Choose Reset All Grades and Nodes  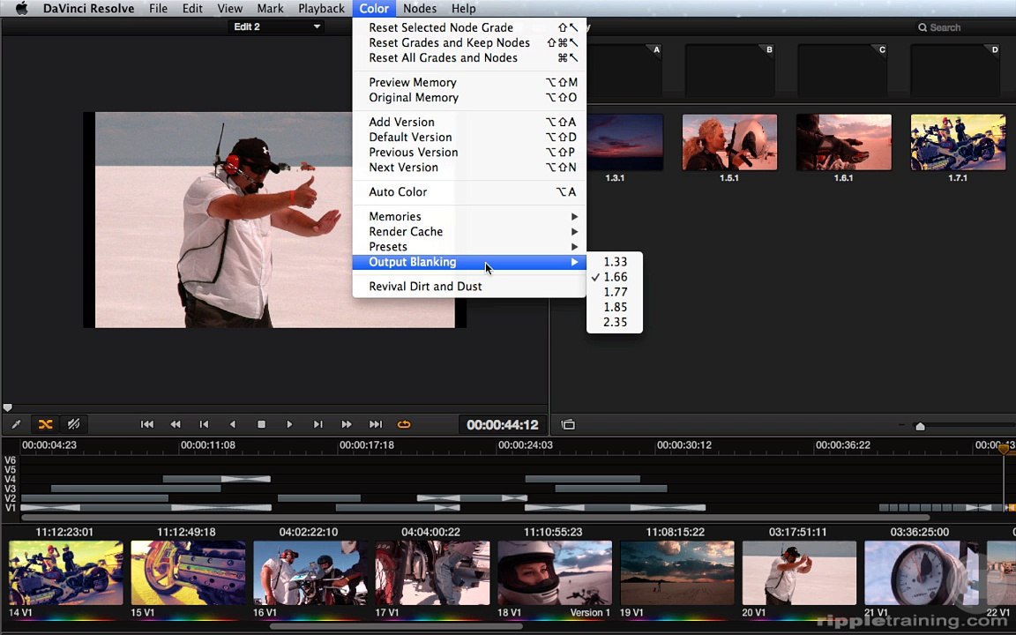pos(469,57)
